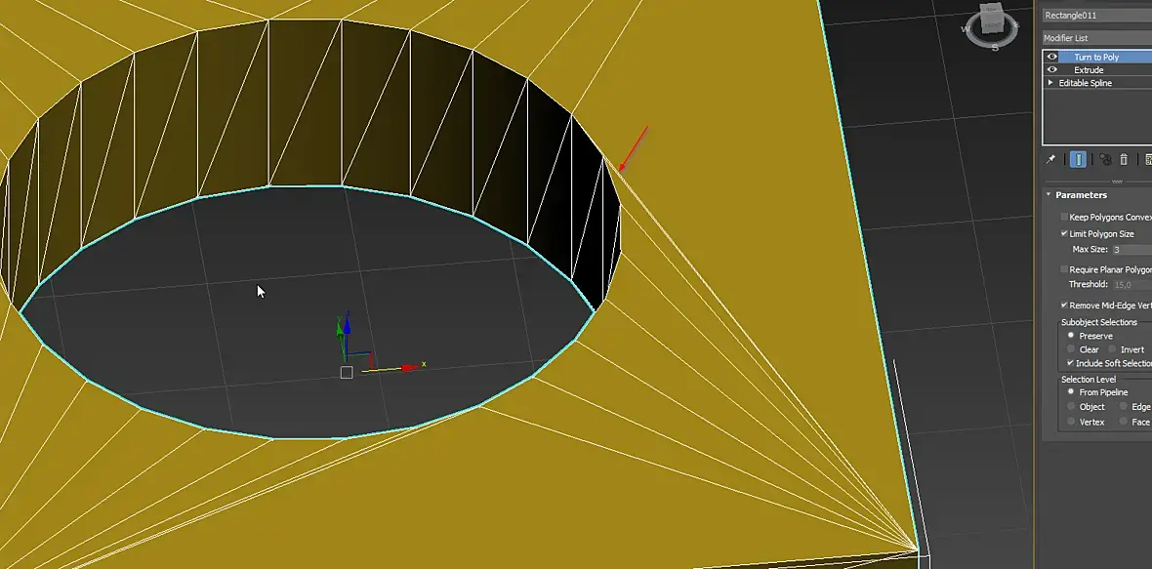Viewport: 1152px width, 569px height.
Task: Click the configure modifier sets icon
Action: [1147, 159]
